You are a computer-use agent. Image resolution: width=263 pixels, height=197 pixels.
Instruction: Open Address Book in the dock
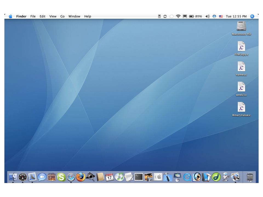coord(100,177)
